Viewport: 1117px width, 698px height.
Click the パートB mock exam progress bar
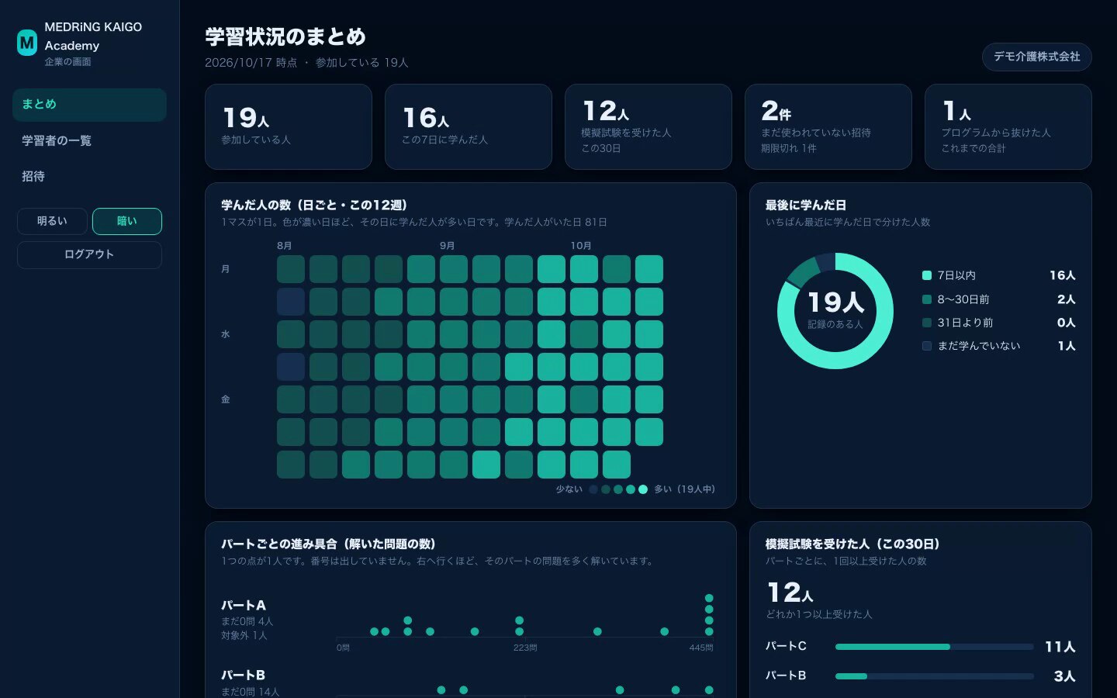pos(935,676)
